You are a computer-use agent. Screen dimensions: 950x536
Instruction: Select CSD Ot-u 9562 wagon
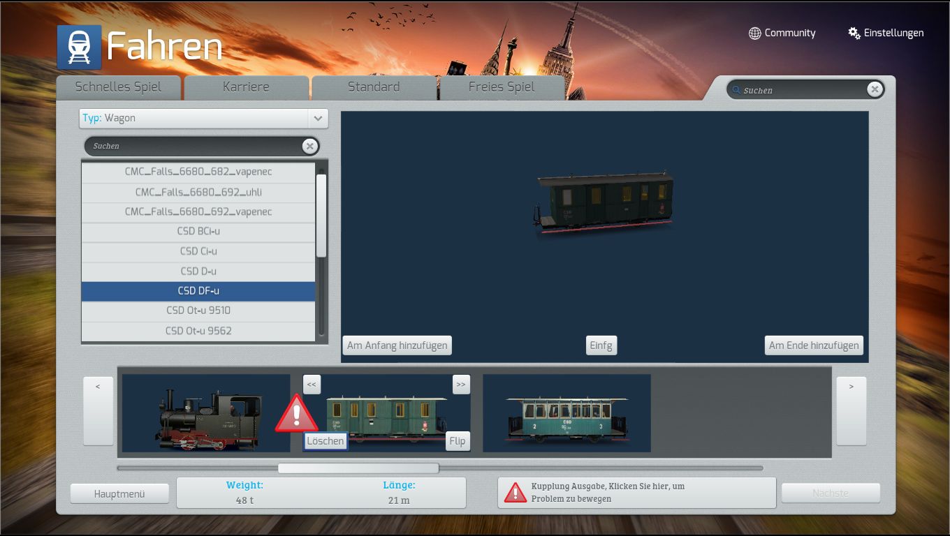pyautogui.click(x=198, y=331)
